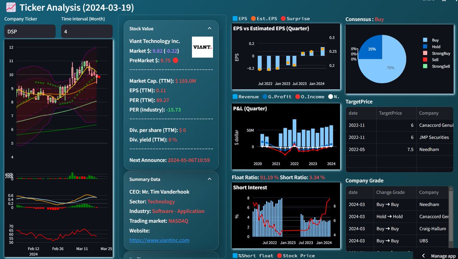Click the Viant company logo
The height and width of the screenshot is (259, 458).
(x=202, y=47)
